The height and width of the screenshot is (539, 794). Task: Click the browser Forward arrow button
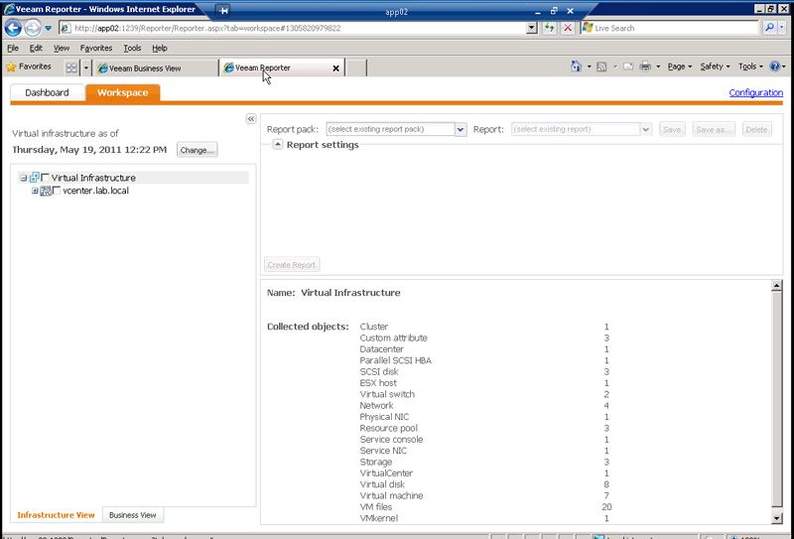[x=33, y=28]
